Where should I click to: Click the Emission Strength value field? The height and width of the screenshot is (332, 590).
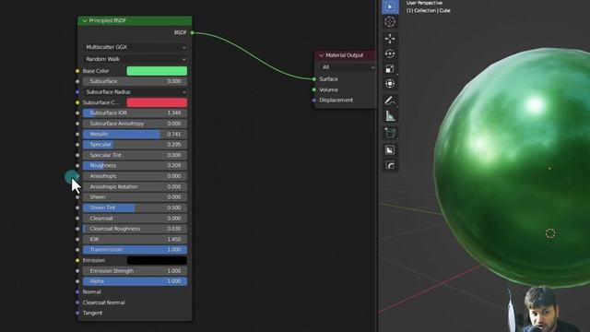pyautogui.click(x=135, y=270)
